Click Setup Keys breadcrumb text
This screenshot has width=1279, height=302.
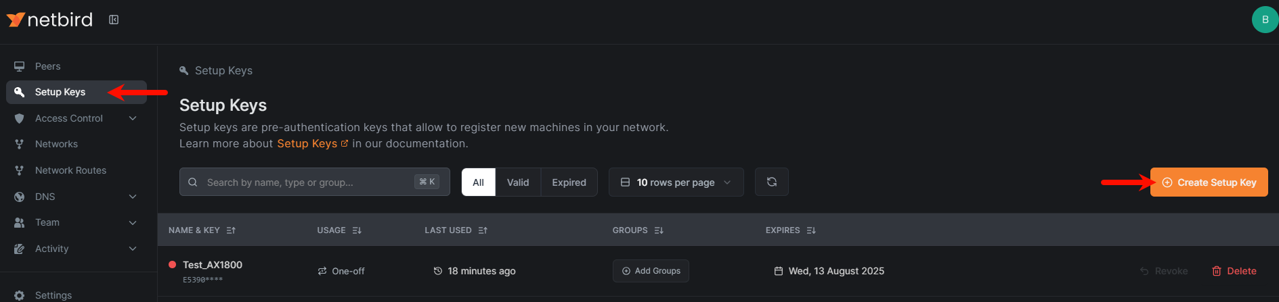pos(223,70)
